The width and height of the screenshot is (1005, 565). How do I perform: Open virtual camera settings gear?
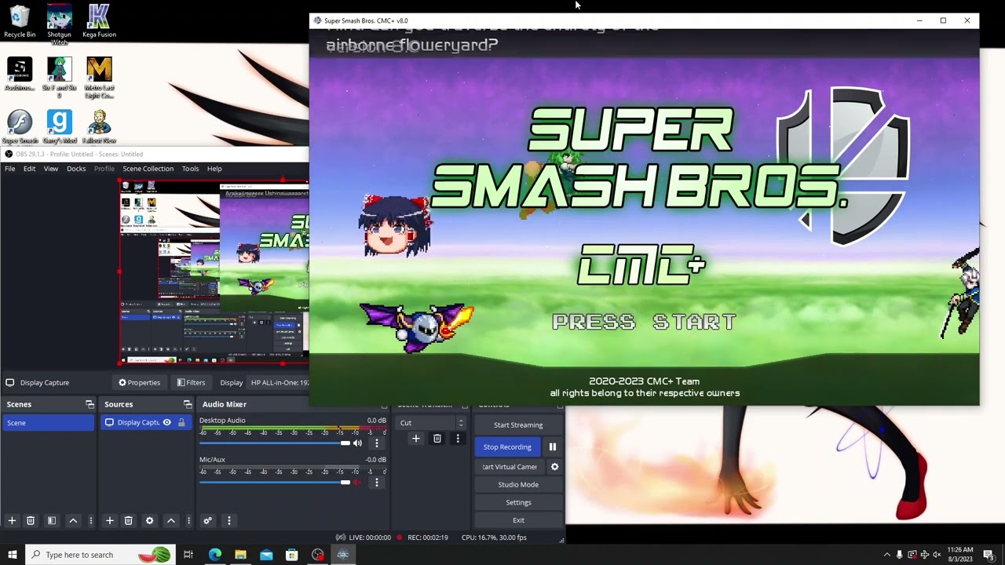coord(554,467)
